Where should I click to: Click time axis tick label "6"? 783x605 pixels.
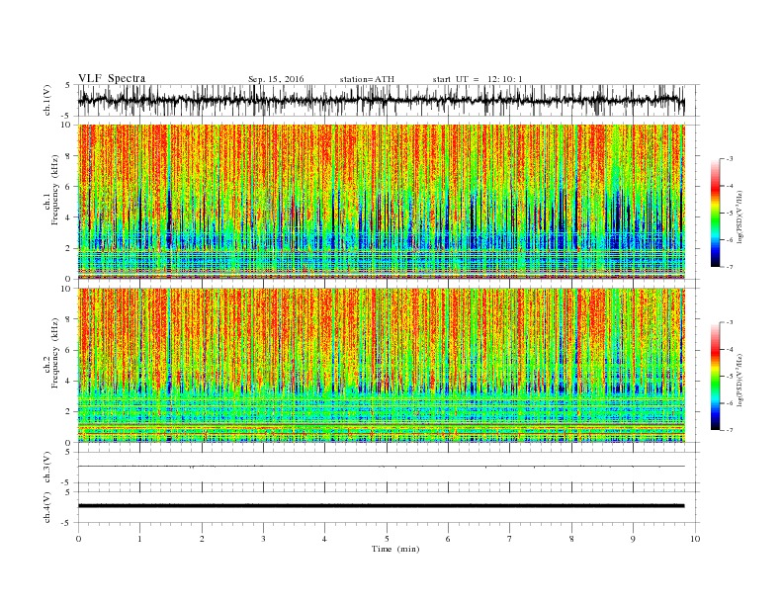click(448, 539)
